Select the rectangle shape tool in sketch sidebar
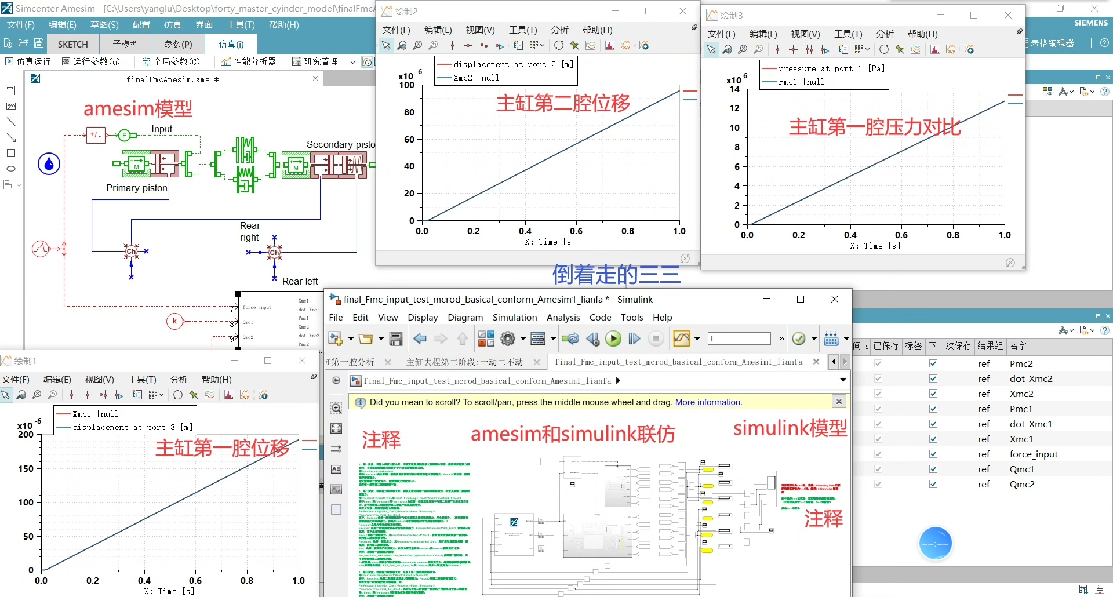1113x597 pixels. (11, 153)
